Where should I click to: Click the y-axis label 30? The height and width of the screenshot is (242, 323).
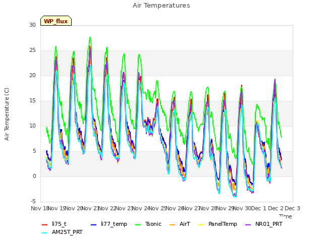point(32,25)
